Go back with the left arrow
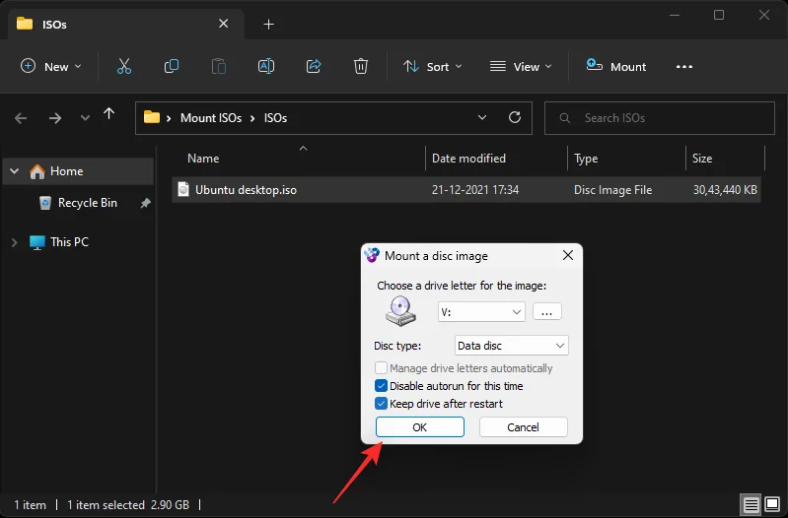The image size is (788, 518). pyautogui.click(x=21, y=118)
